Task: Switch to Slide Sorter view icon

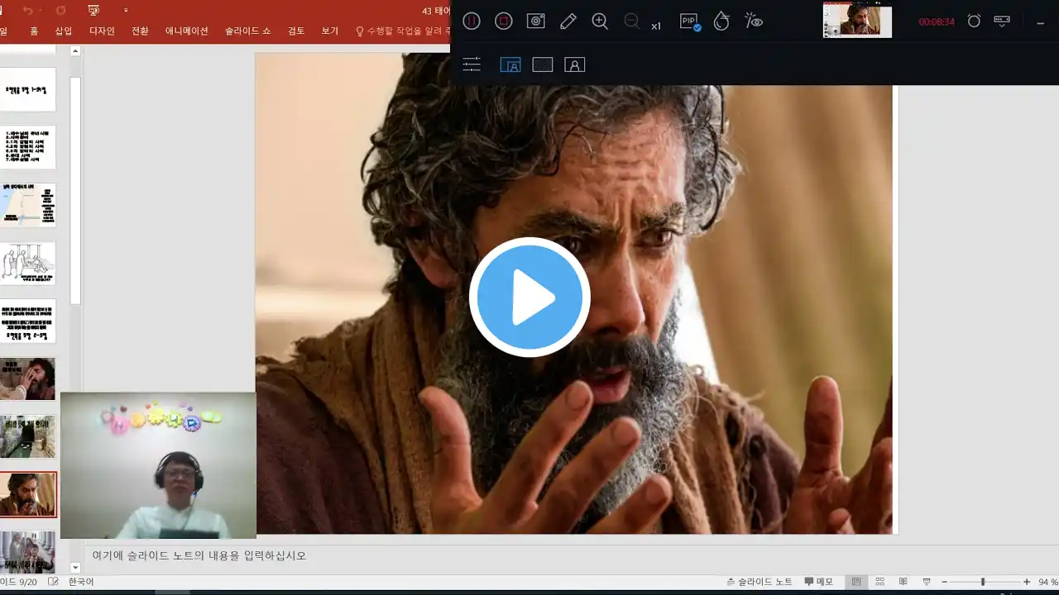Action: click(x=879, y=582)
